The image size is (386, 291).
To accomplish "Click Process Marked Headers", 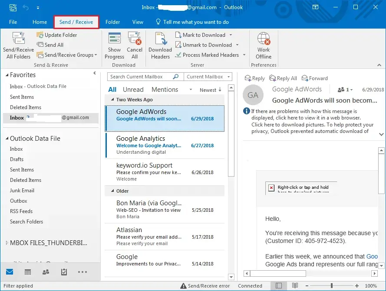I will [207, 55].
